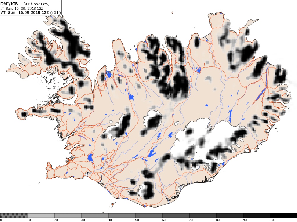Image resolution: width=297 pixels, height=222 pixels.
Task: Select the 40–50 gray legend swatch
Action: 121,215
